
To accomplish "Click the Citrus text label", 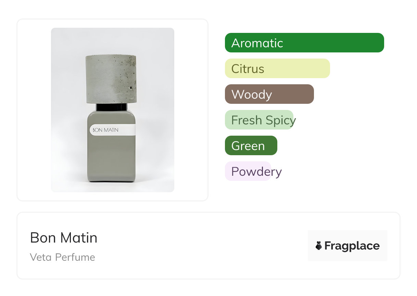I will 248,69.
